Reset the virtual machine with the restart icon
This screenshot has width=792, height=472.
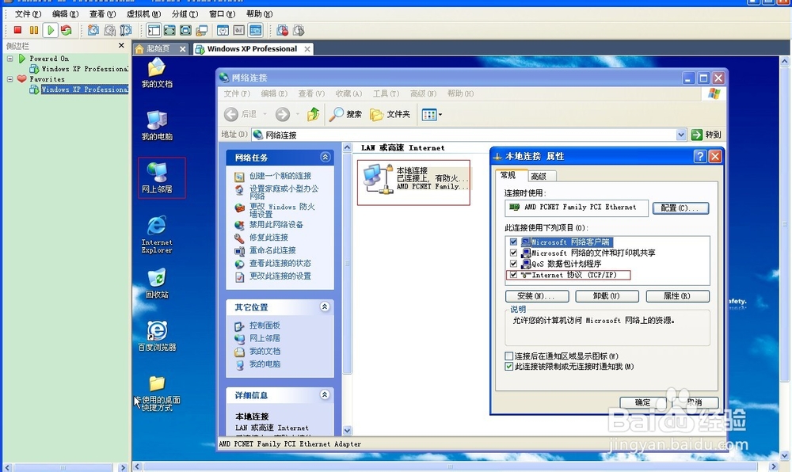[x=67, y=30]
